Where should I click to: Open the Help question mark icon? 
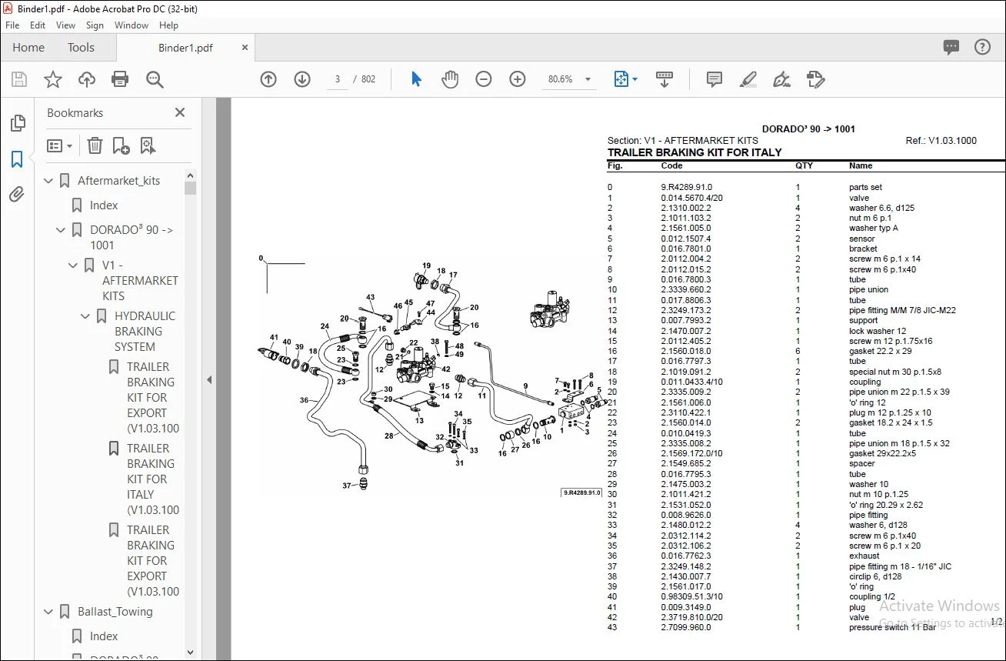pyautogui.click(x=982, y=48)
